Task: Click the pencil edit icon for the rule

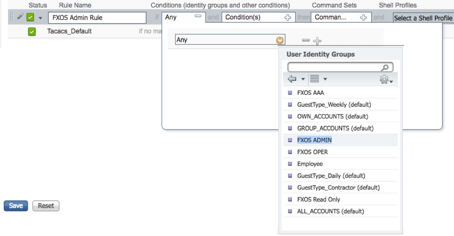Action: (20, 17)
